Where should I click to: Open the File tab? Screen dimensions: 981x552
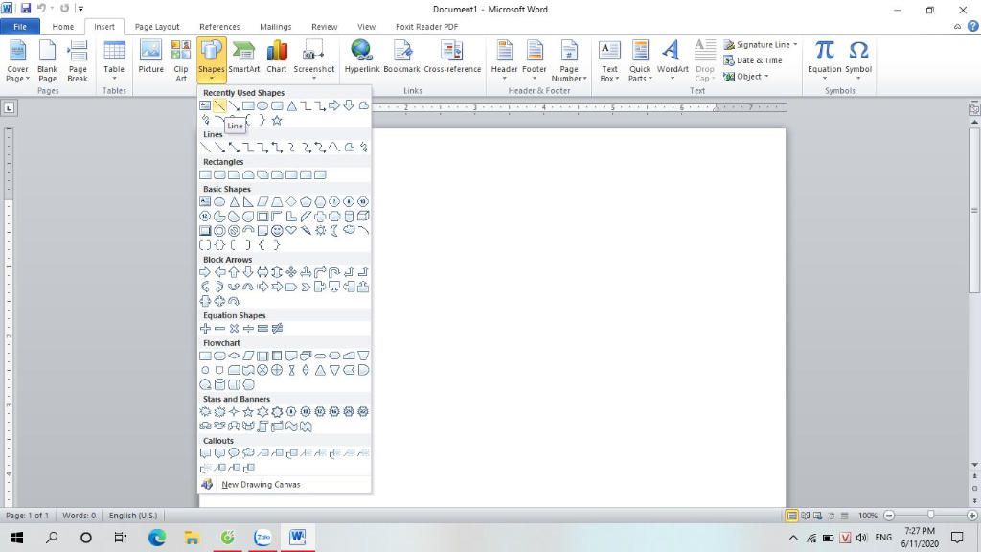[x=20, y=27]
